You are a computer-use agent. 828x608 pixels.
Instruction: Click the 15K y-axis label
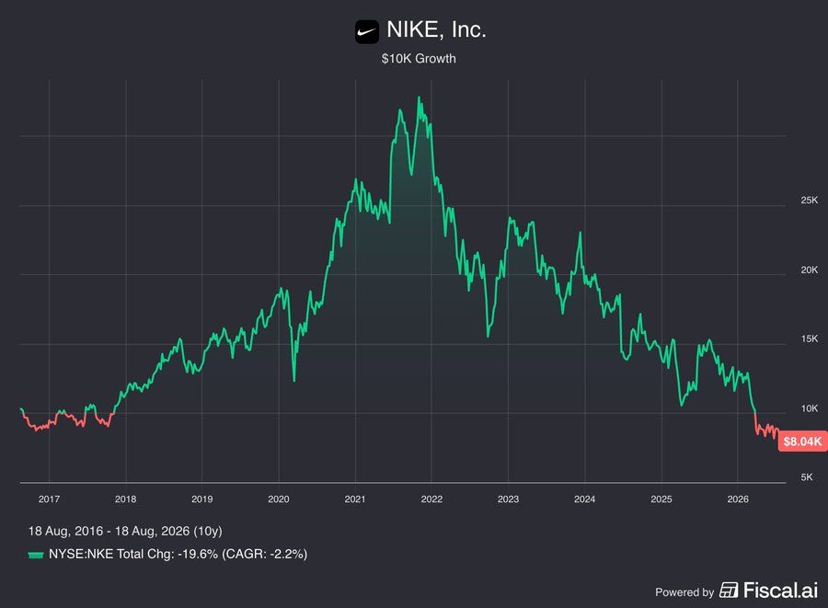coord(809,338)
